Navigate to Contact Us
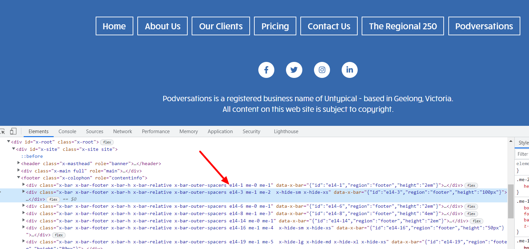 [x=329, y=26]
